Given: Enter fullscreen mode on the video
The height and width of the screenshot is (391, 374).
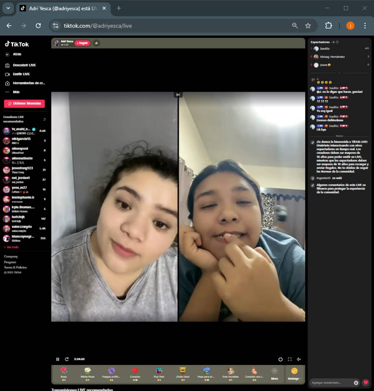Looking at the screenshot, I should (290, 359).
